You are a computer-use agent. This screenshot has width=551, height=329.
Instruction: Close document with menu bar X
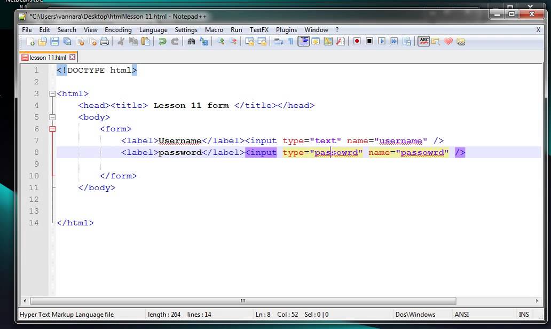tap(538, 30)
